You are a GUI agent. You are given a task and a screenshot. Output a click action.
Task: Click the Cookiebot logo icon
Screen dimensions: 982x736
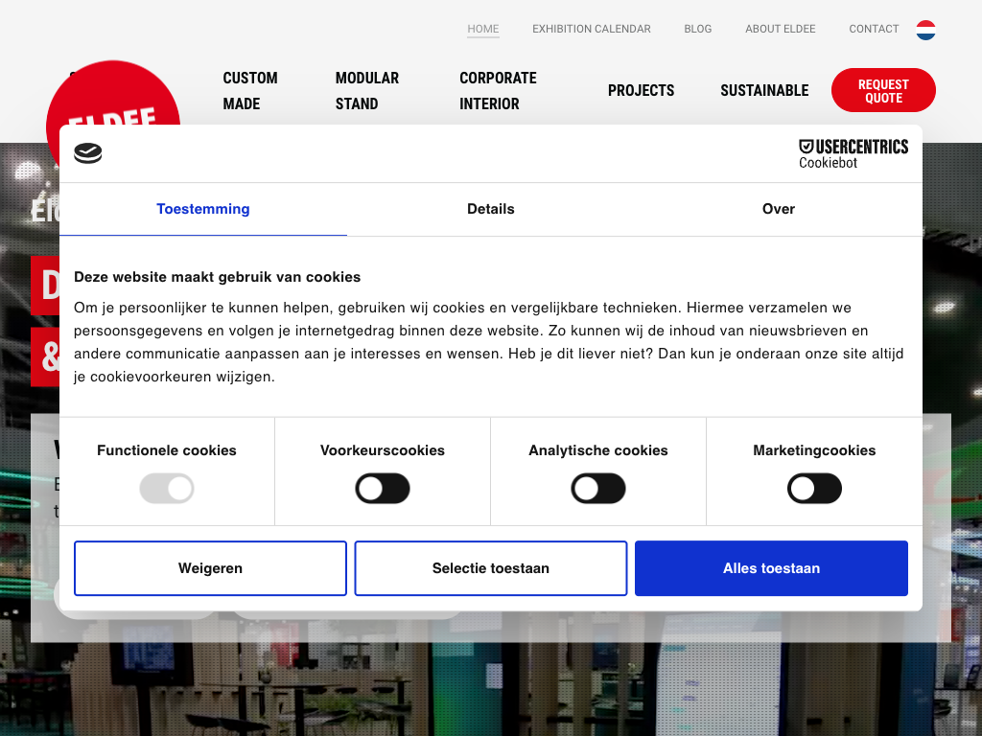(x=88, y=153)
